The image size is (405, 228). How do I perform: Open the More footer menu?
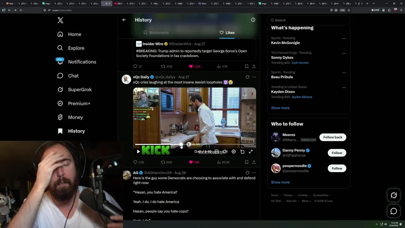(306, 201)
